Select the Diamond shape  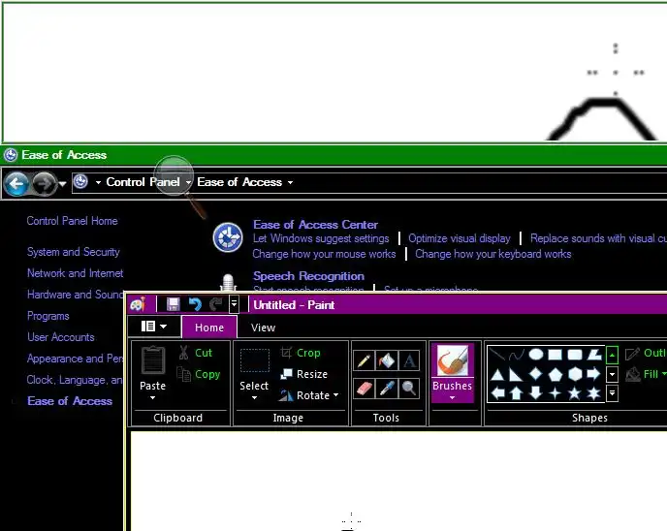pos(536,374)
